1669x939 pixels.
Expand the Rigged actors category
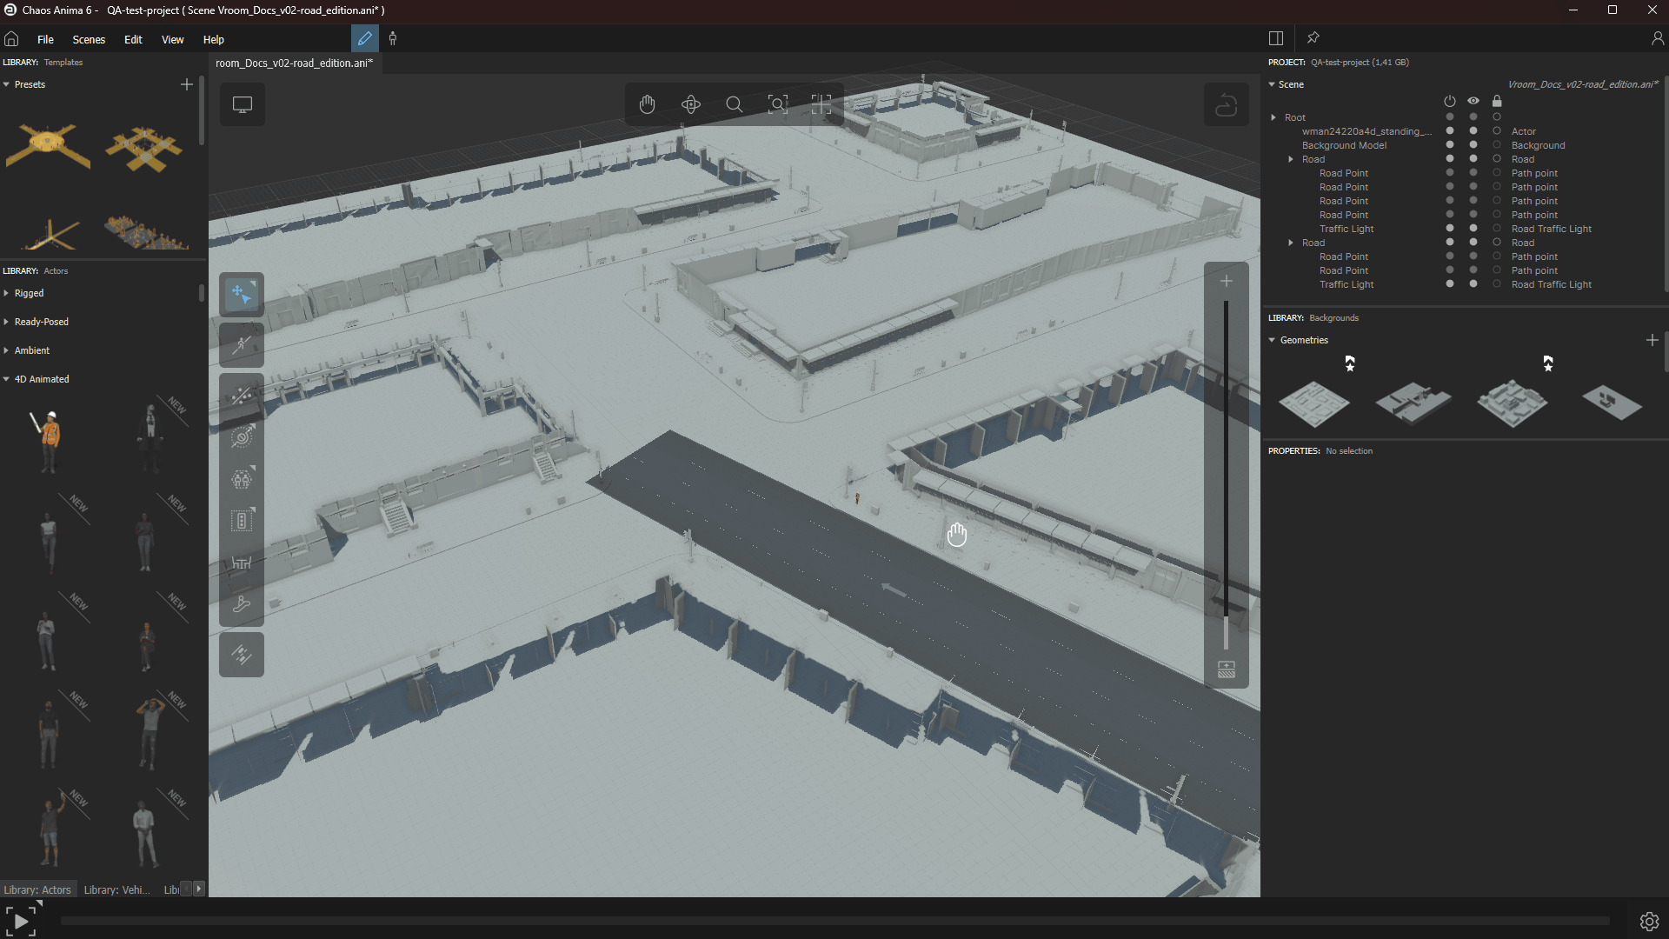6,293
